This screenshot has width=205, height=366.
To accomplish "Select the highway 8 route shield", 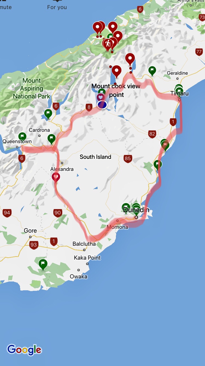I will pyautogui.click(x=89, y=107).
